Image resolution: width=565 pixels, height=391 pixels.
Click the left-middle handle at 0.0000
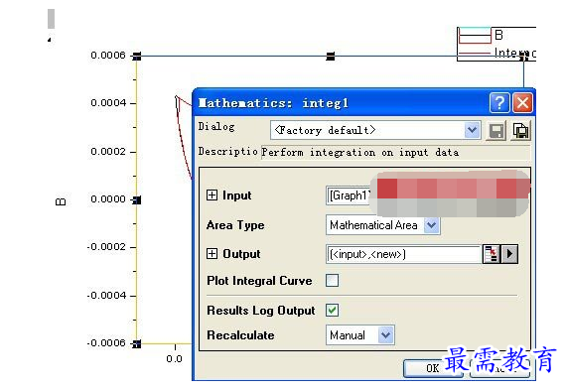tap(137, 199)
